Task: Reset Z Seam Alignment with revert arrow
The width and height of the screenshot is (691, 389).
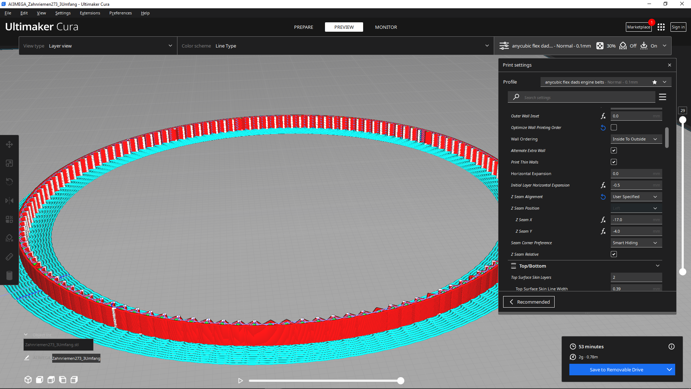Action: (603, 197)
